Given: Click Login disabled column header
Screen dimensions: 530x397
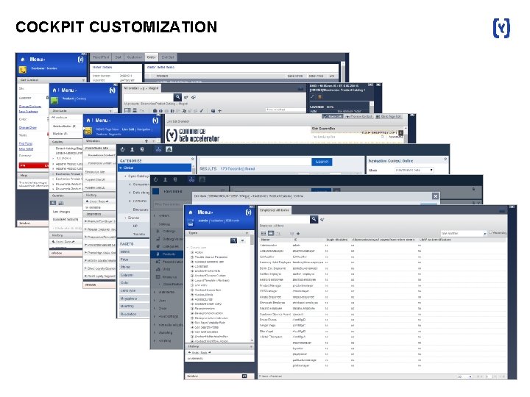Looking at the screenshot, I should click(336, 240).
